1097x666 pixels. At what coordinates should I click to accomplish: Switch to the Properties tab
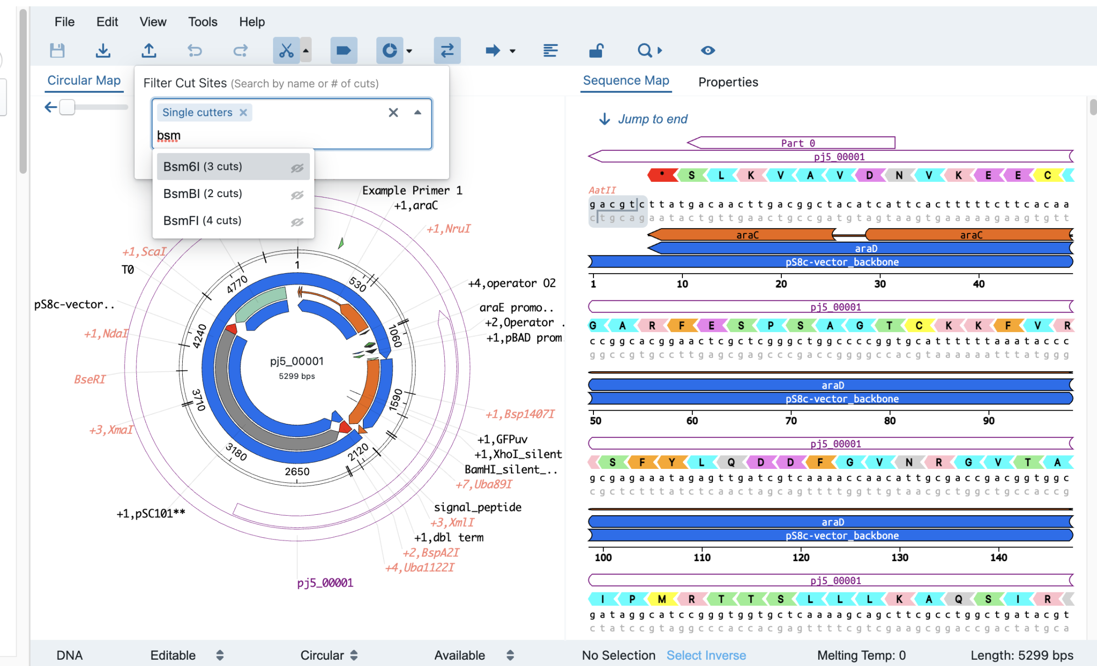click(727, 82)
